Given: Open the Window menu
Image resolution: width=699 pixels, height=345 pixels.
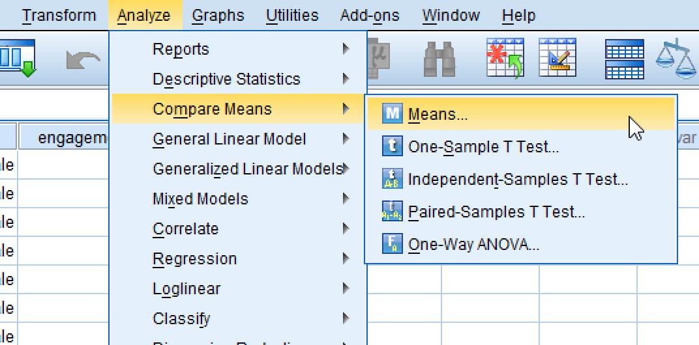Looking at the screenshot, I should pyautogui.click(x=451, y=16).
